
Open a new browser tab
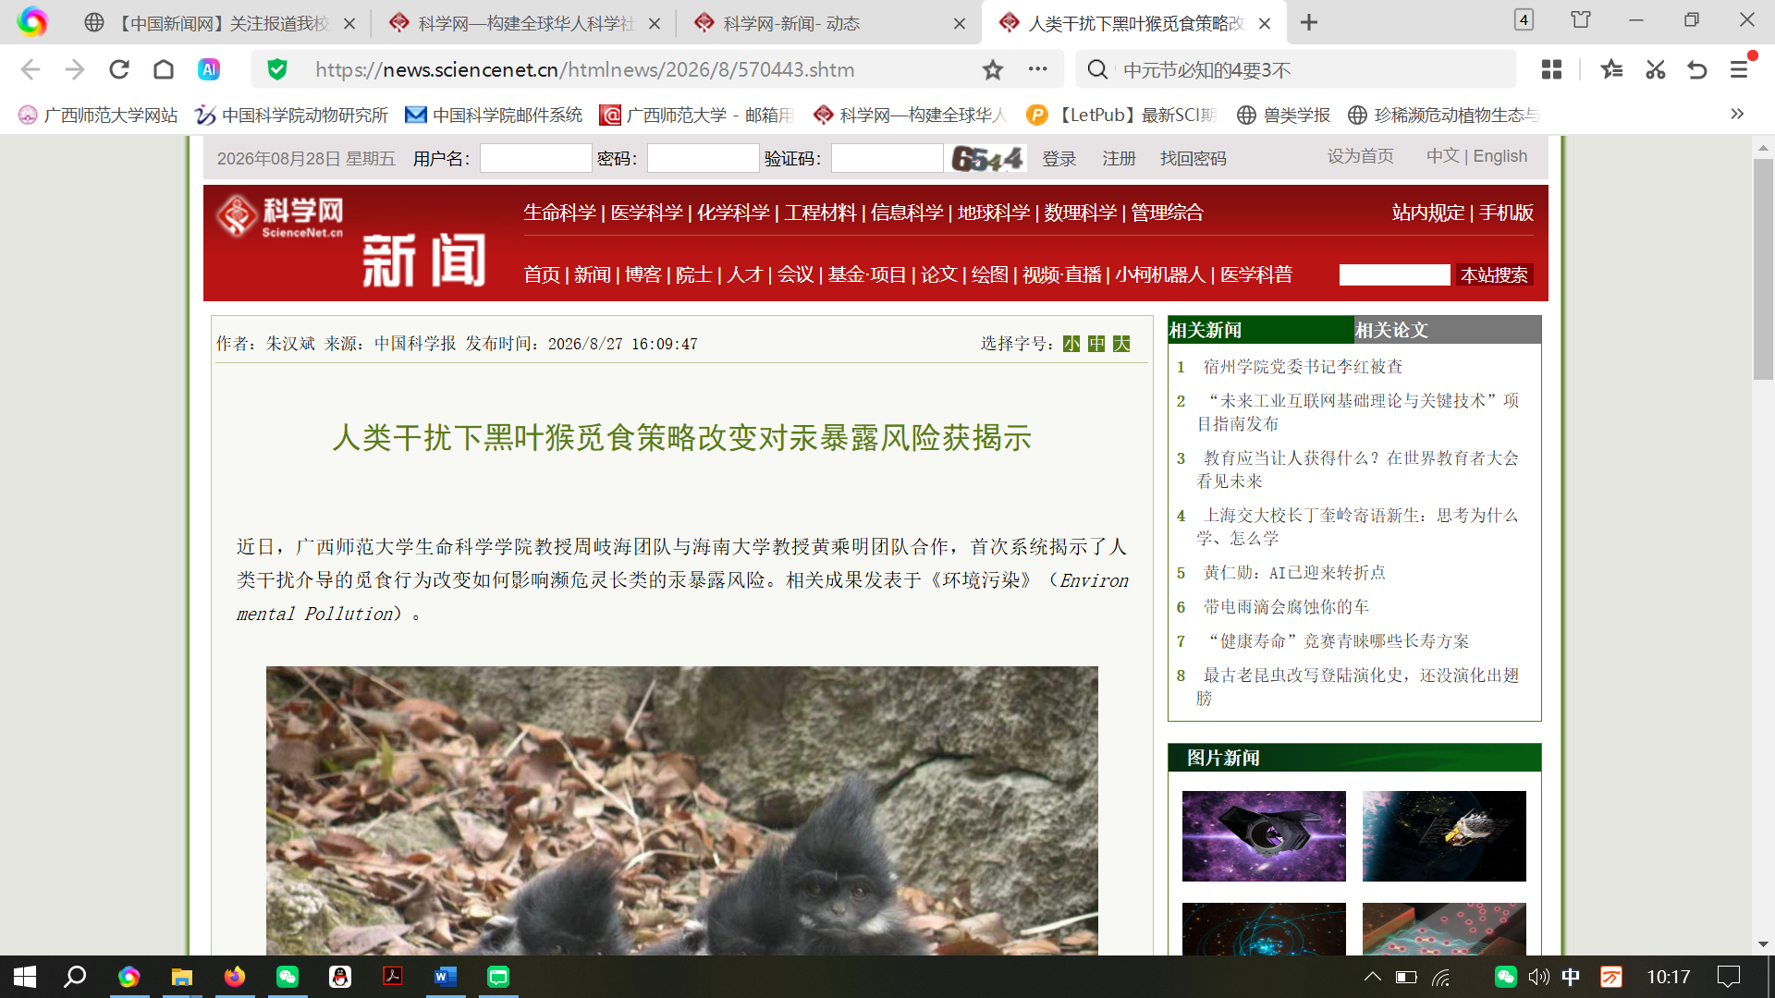click(1309, 22)
